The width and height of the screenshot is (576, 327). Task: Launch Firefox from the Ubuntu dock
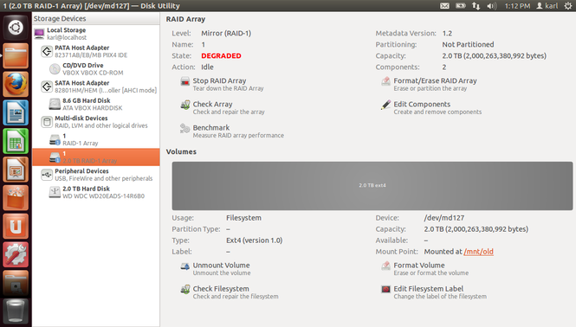pyautogui.click(x=16, y=85)
